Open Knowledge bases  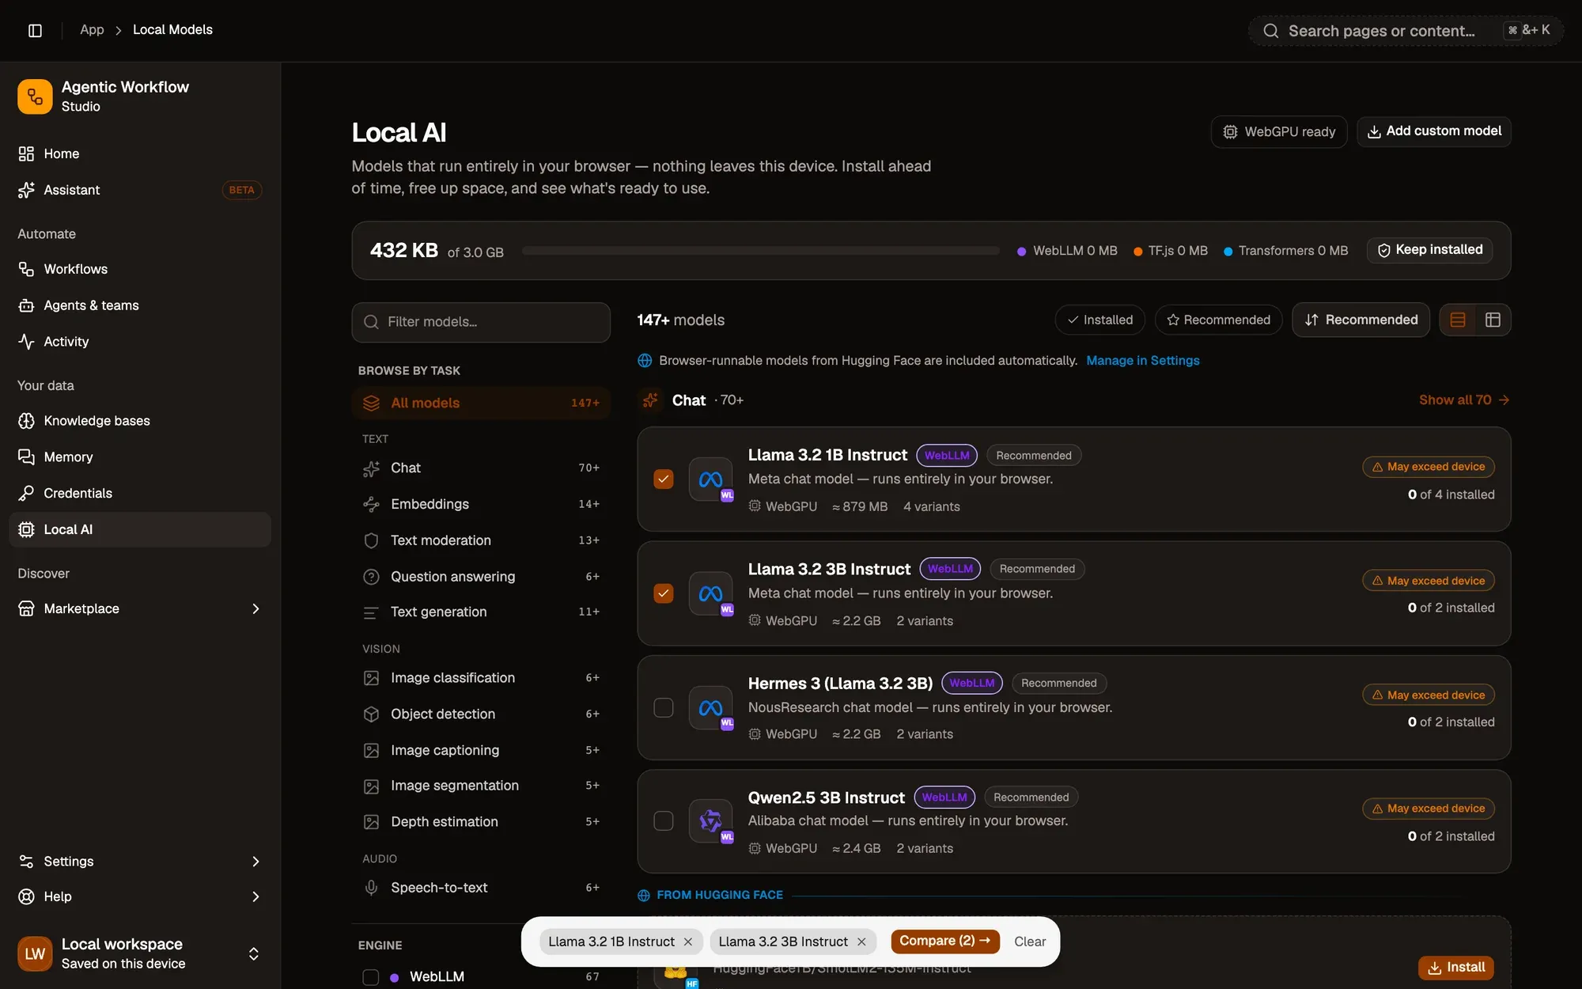pyautogui.click(x=139, y=421)
